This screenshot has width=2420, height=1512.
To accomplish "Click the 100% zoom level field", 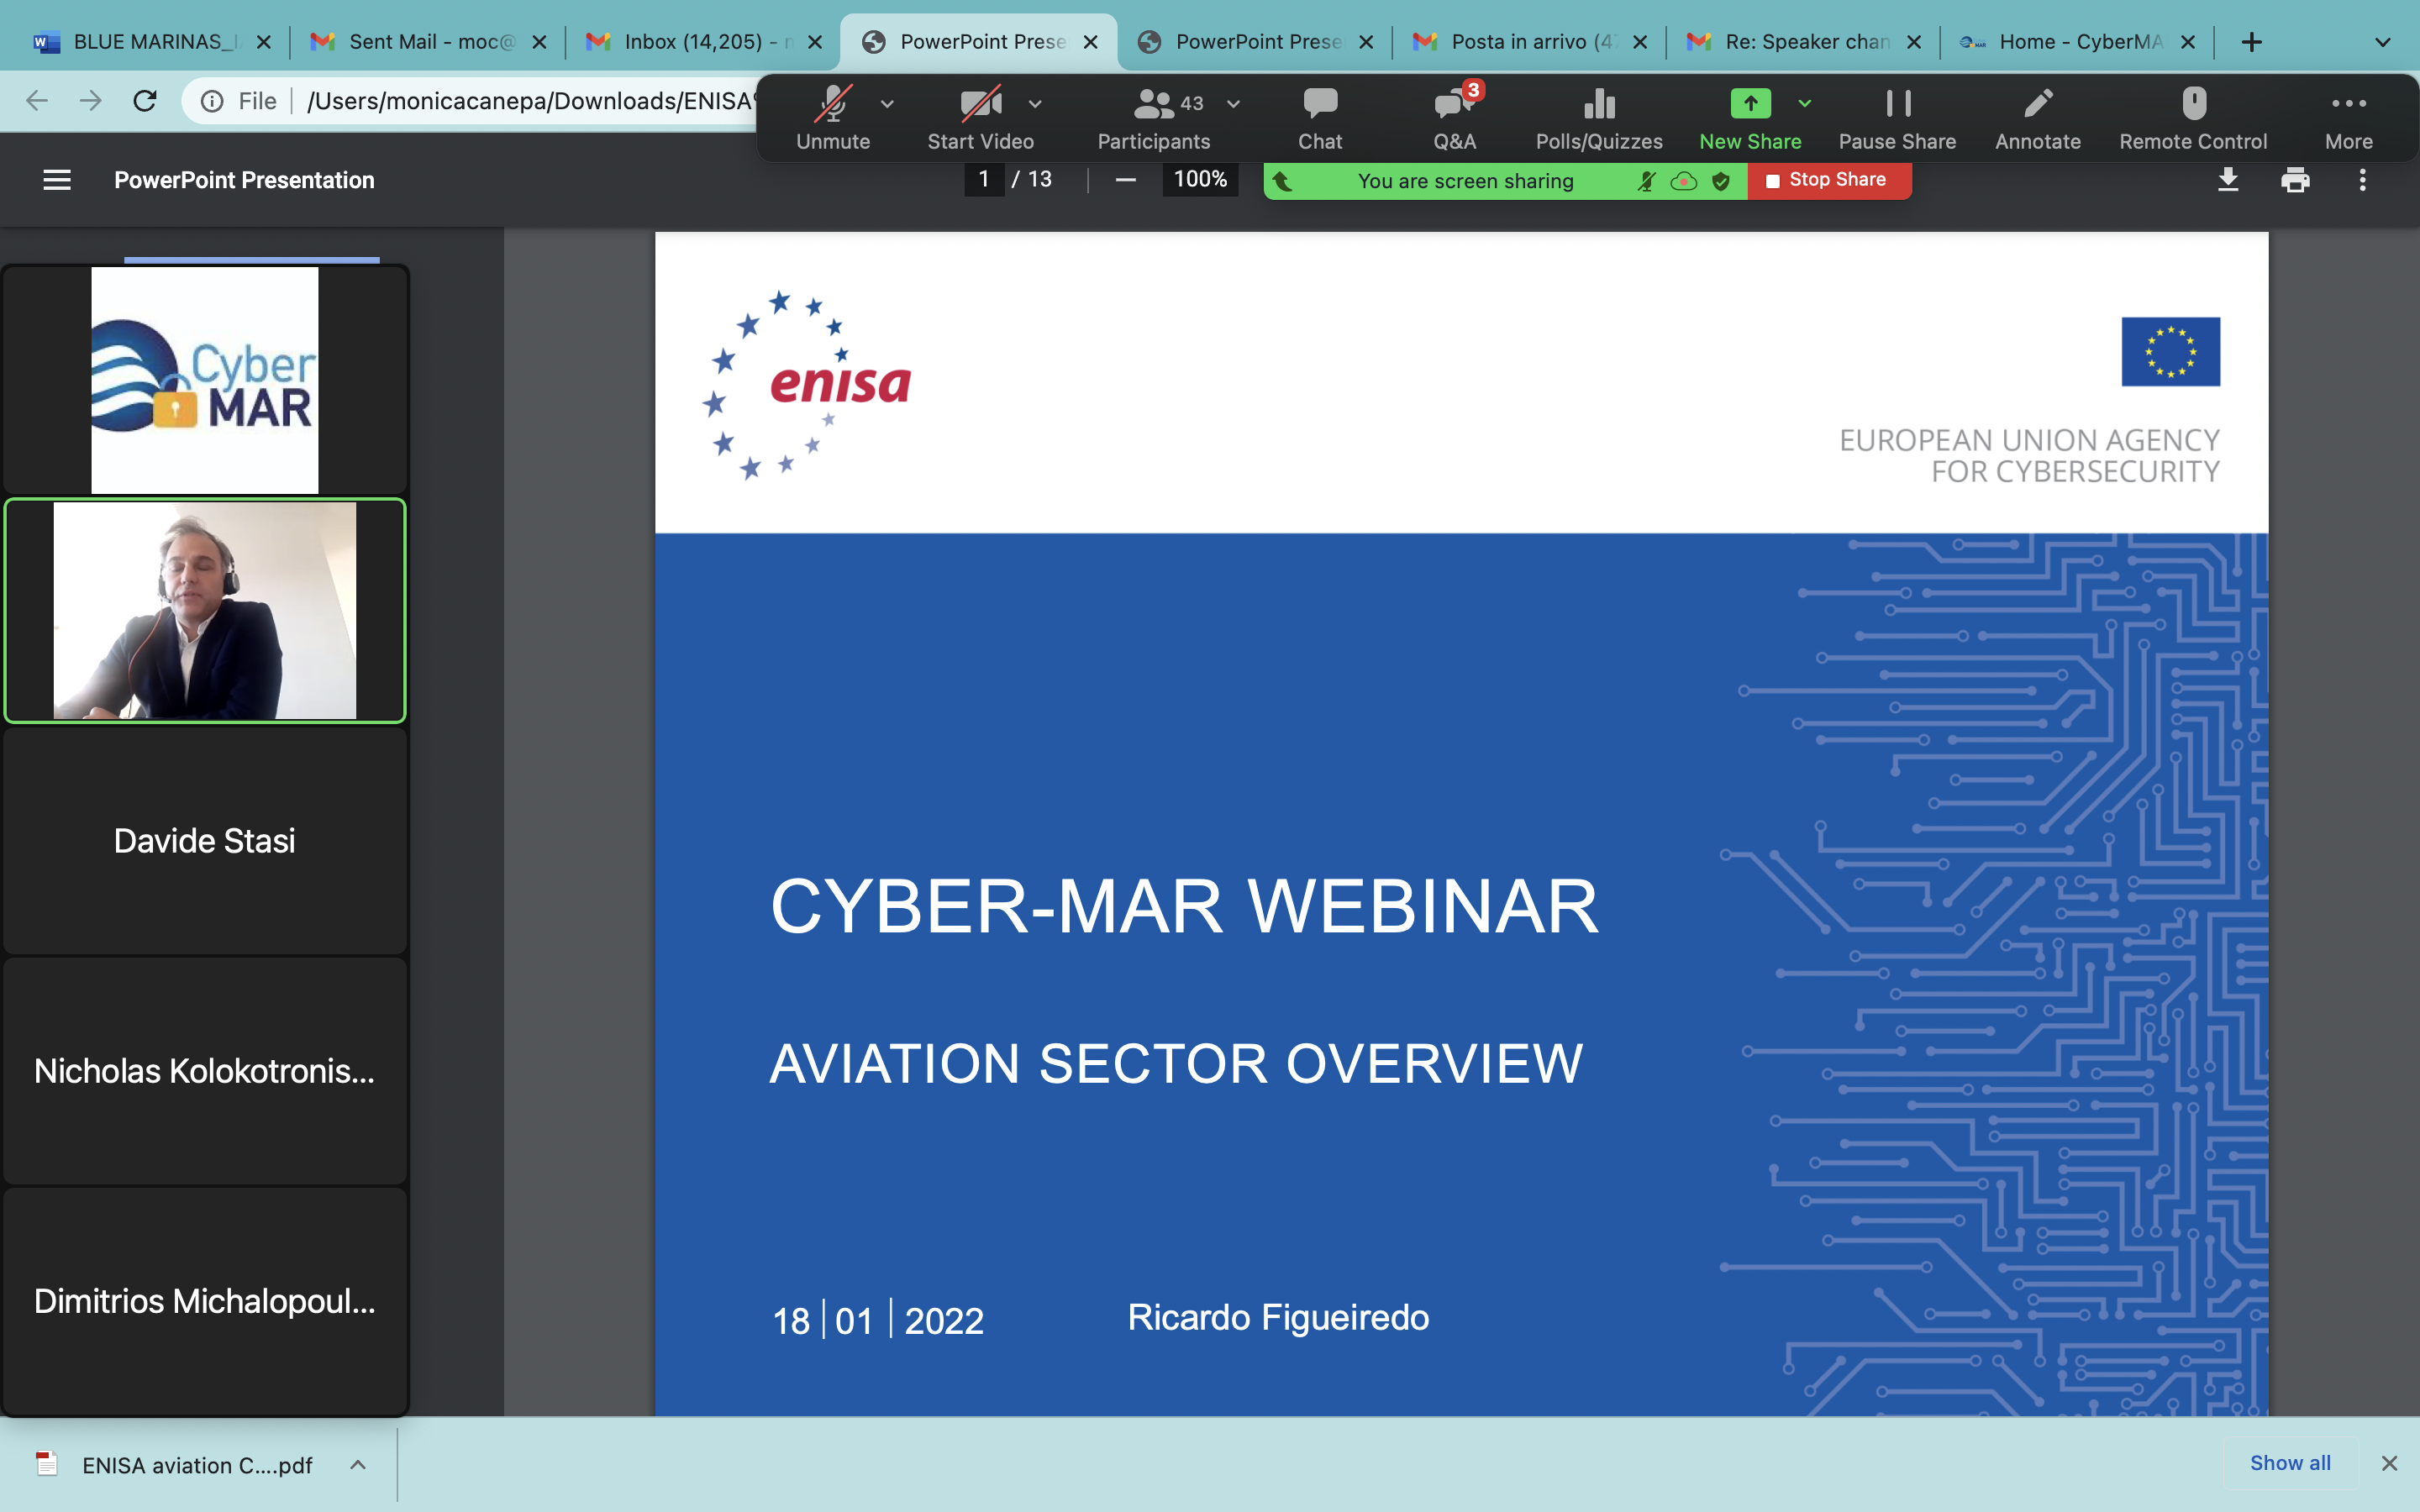I will click(x=1200, y=179).
